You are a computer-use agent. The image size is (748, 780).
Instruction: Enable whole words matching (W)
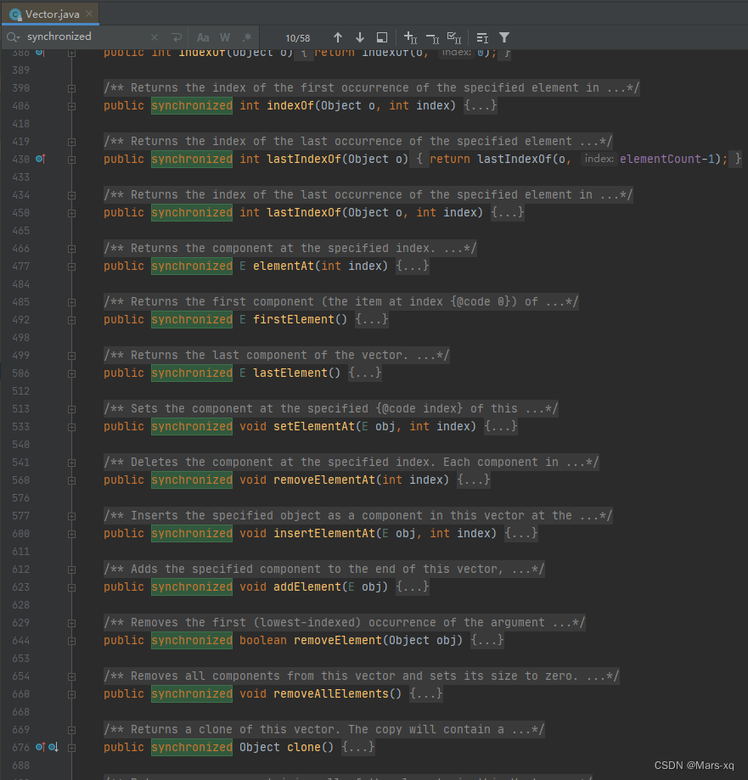click(x=224, y=37)
